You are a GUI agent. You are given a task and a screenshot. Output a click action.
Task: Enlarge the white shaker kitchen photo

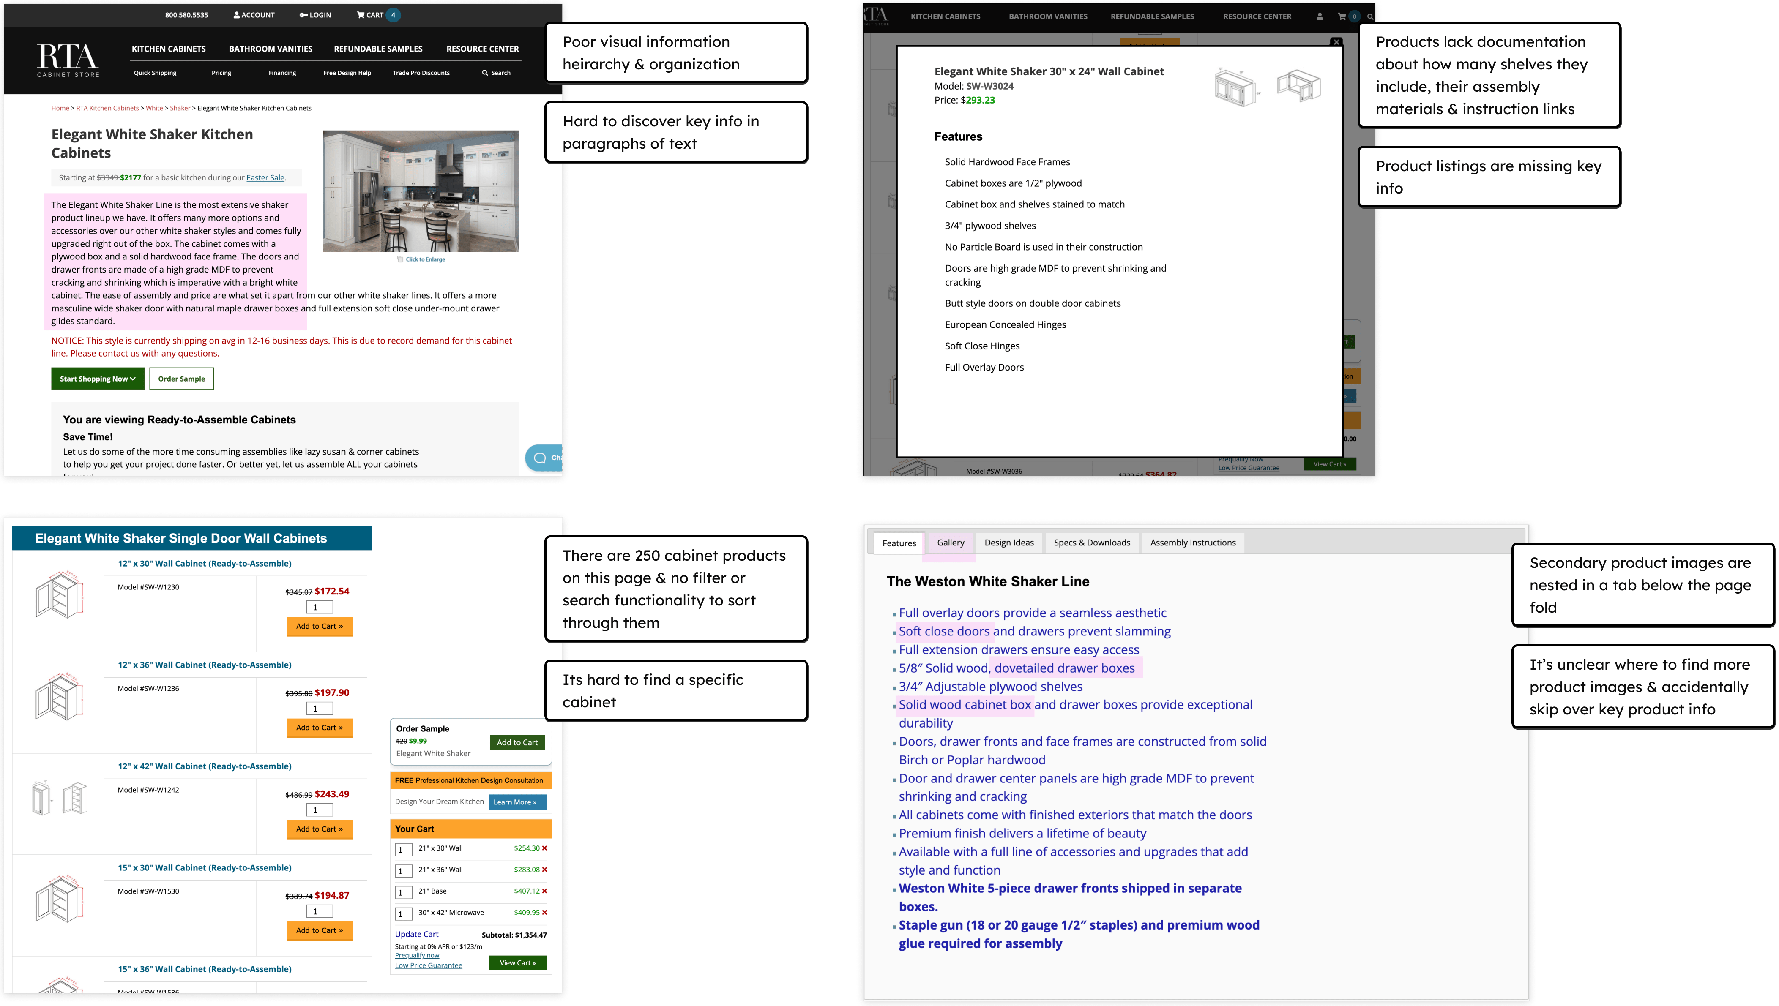421,191
